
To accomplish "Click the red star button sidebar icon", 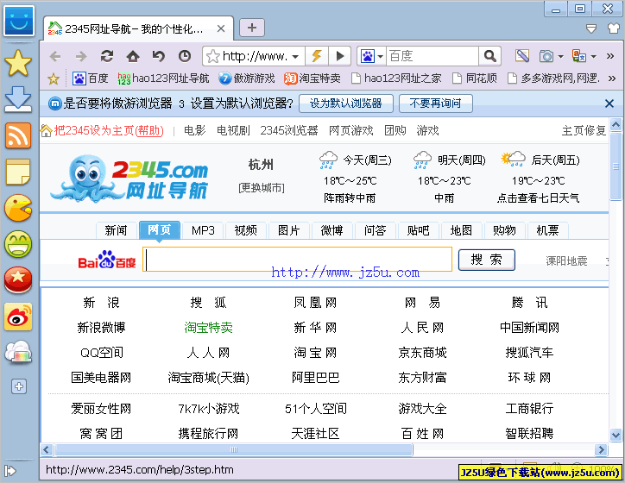I will [18, 280].
